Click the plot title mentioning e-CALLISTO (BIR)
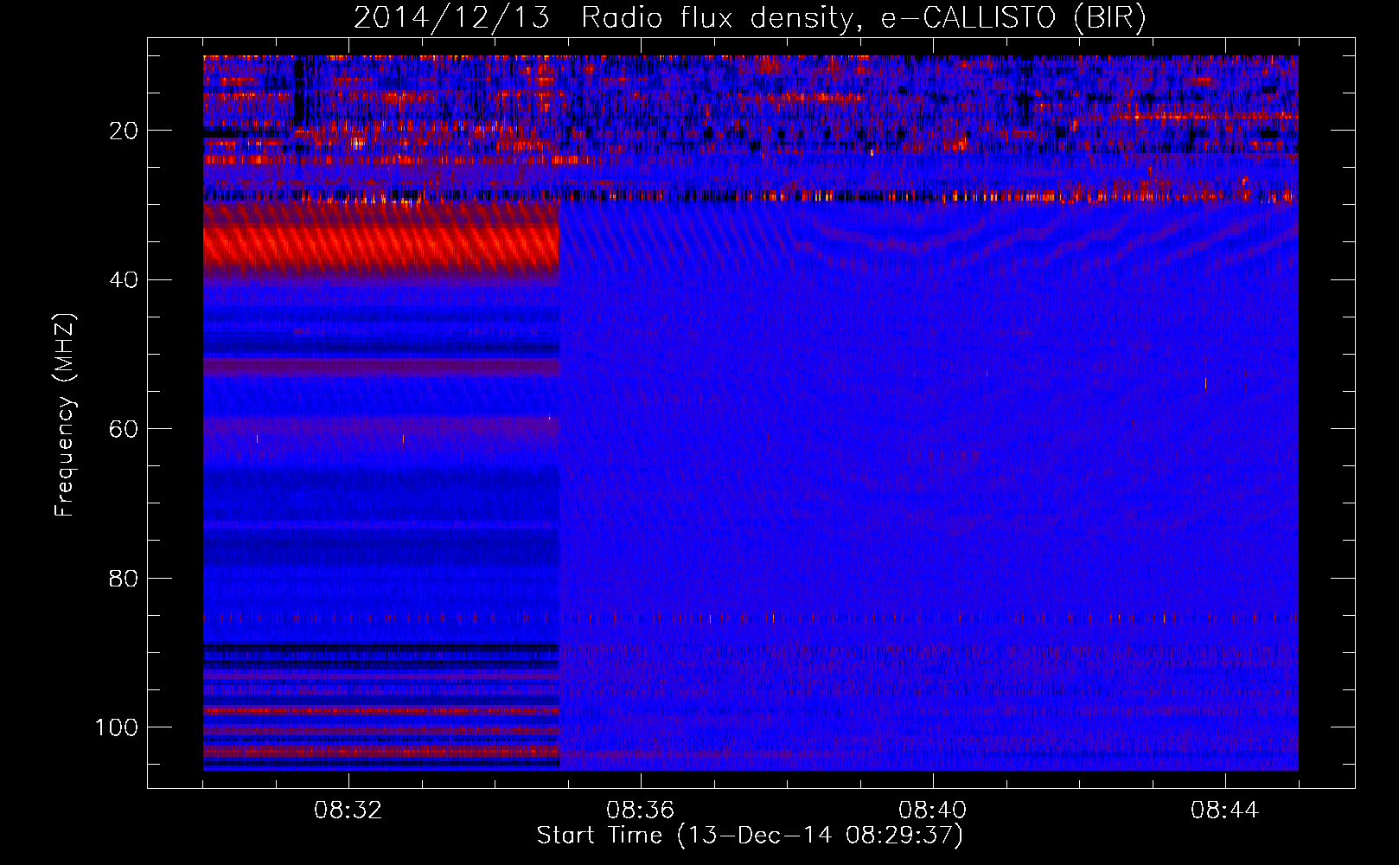The image size is (1399, 865). tap(750, 17)
